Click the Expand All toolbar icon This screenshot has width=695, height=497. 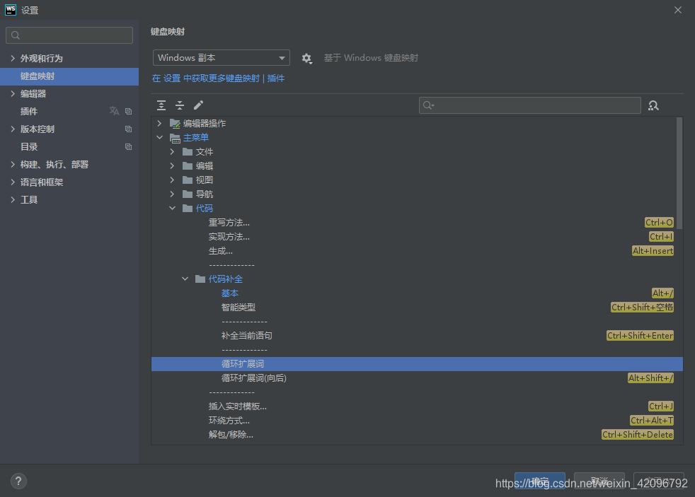161,105
